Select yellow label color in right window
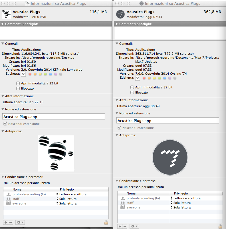226x229 pixels. (x=154, y=78)
